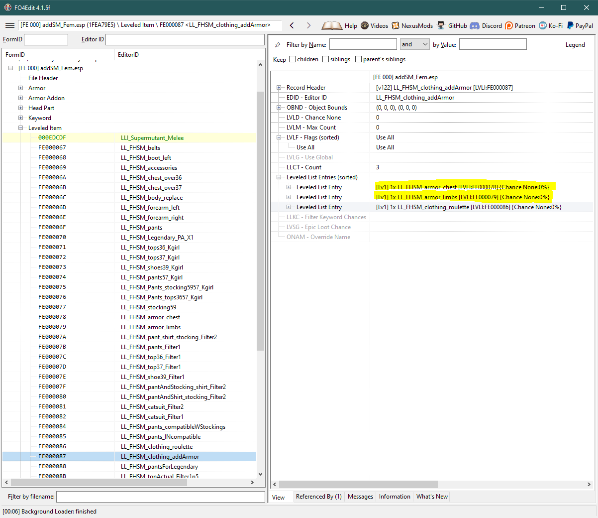Click the highlighted LL_FHSM_armor_limbs entry value

[463, 197]
